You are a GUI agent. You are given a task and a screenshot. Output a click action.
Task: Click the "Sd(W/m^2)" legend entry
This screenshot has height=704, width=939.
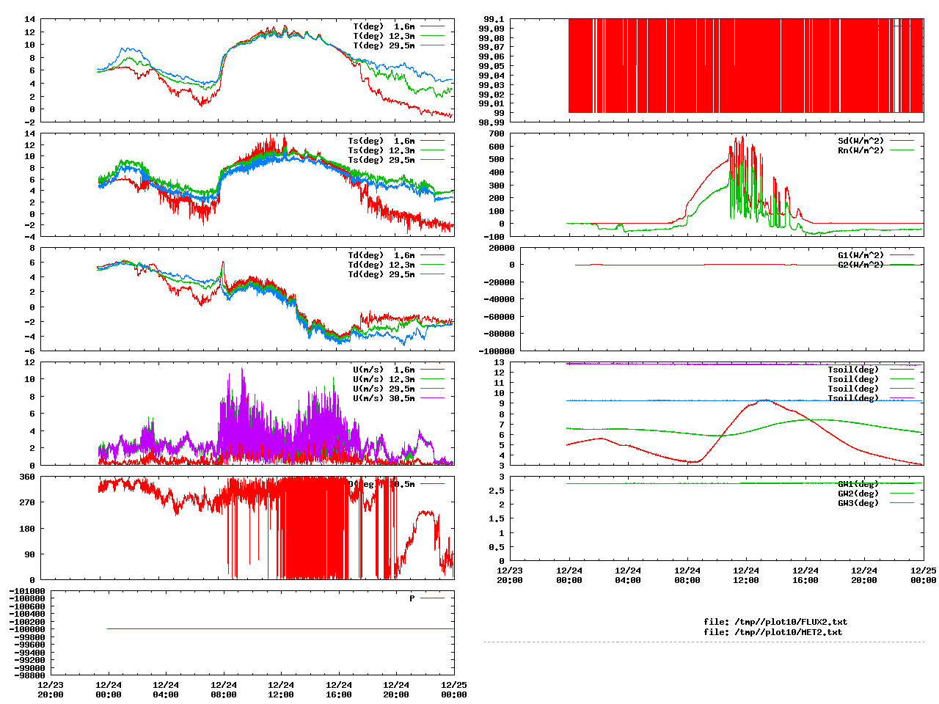point(861,141)
